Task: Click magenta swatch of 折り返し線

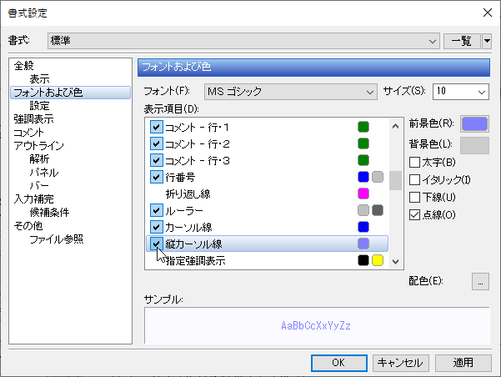Action: click(x=363, y=194)
